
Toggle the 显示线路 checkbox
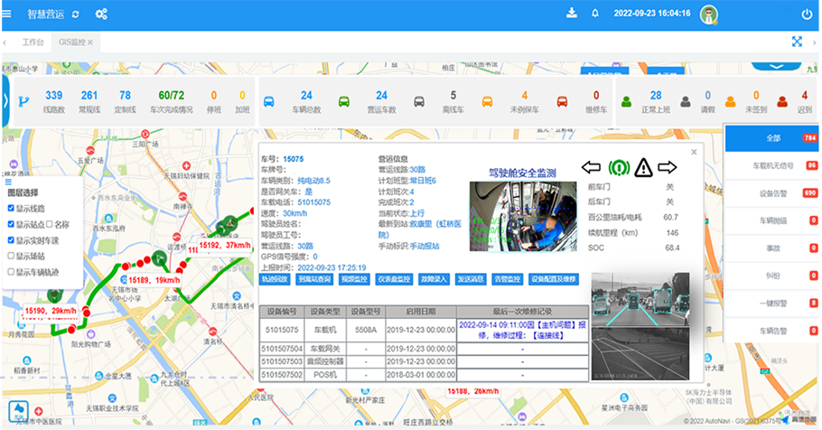pos(11,208)
